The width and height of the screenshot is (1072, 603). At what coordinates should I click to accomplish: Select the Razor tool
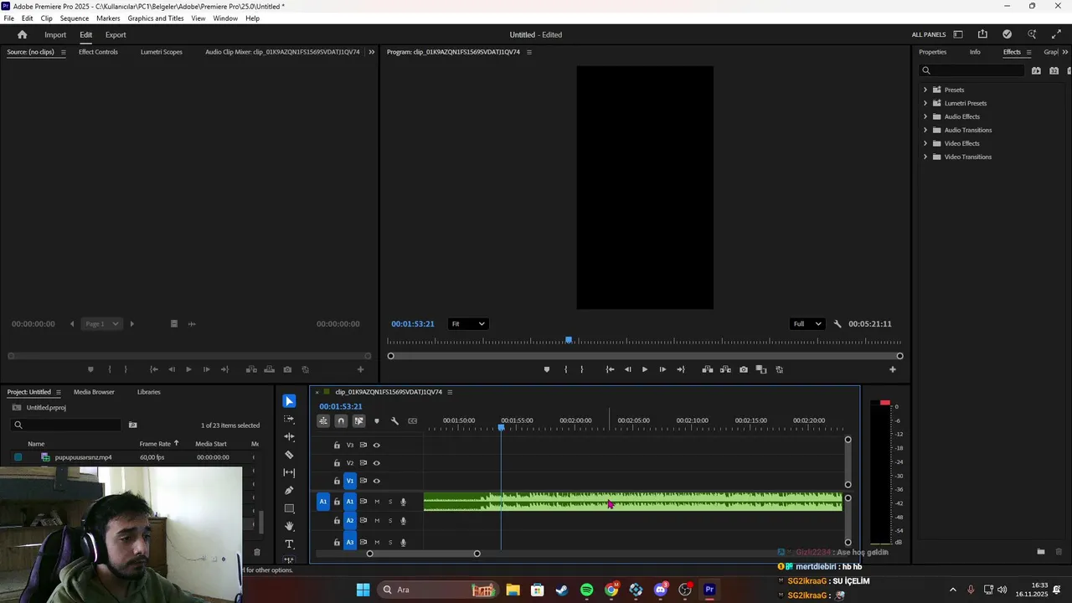[x=289, y=455]
